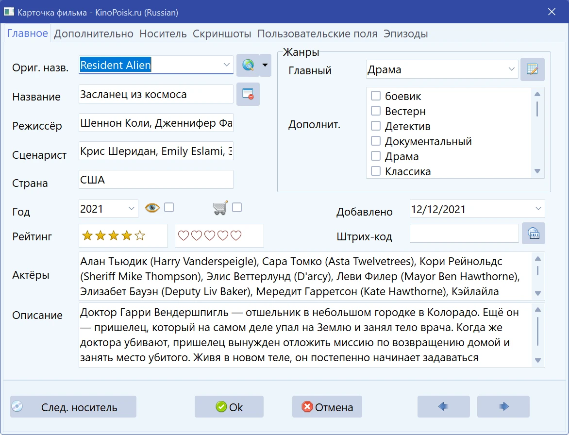Click down arrow of genres list scrollbar
This screenshot has height=435, width=569.
(x=537, y=171)
